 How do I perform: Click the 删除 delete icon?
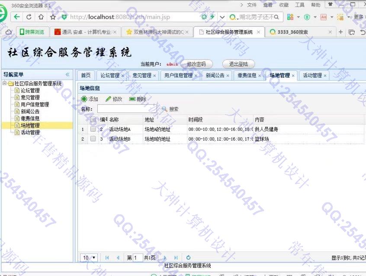[x=132, y=99]
